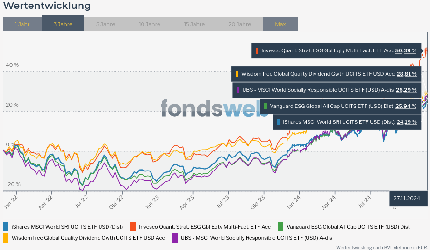This screenshot has width=430, height=250.
Task: Toggle Invesco Quant. Strat. ESG legend entry
Action: point(204,227)
